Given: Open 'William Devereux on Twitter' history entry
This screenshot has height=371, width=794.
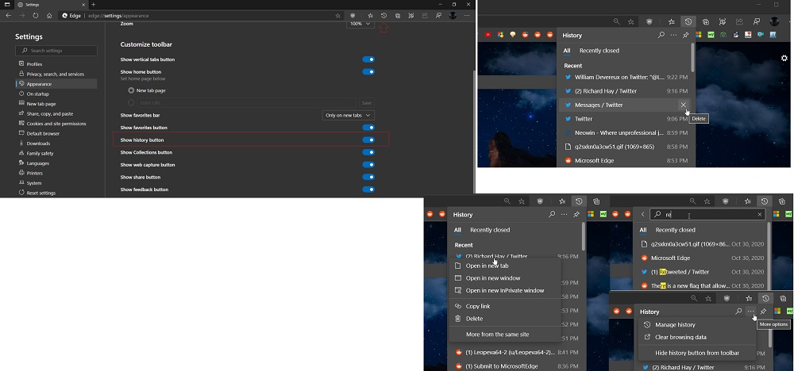Looking at the screenshot, I should [x=626, y=78].
